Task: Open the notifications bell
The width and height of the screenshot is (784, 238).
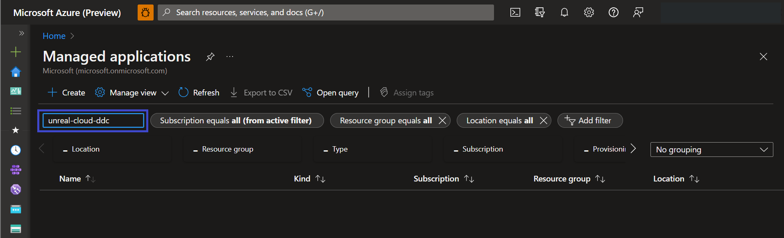Action: click(x=564, y=13)
